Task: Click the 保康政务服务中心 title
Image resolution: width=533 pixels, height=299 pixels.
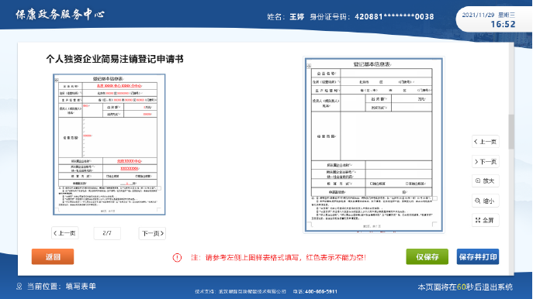Action: 60,14
